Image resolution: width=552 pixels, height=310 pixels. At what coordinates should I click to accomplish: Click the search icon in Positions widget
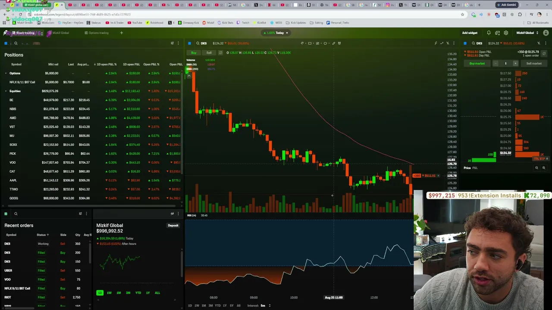pos(16,43)
